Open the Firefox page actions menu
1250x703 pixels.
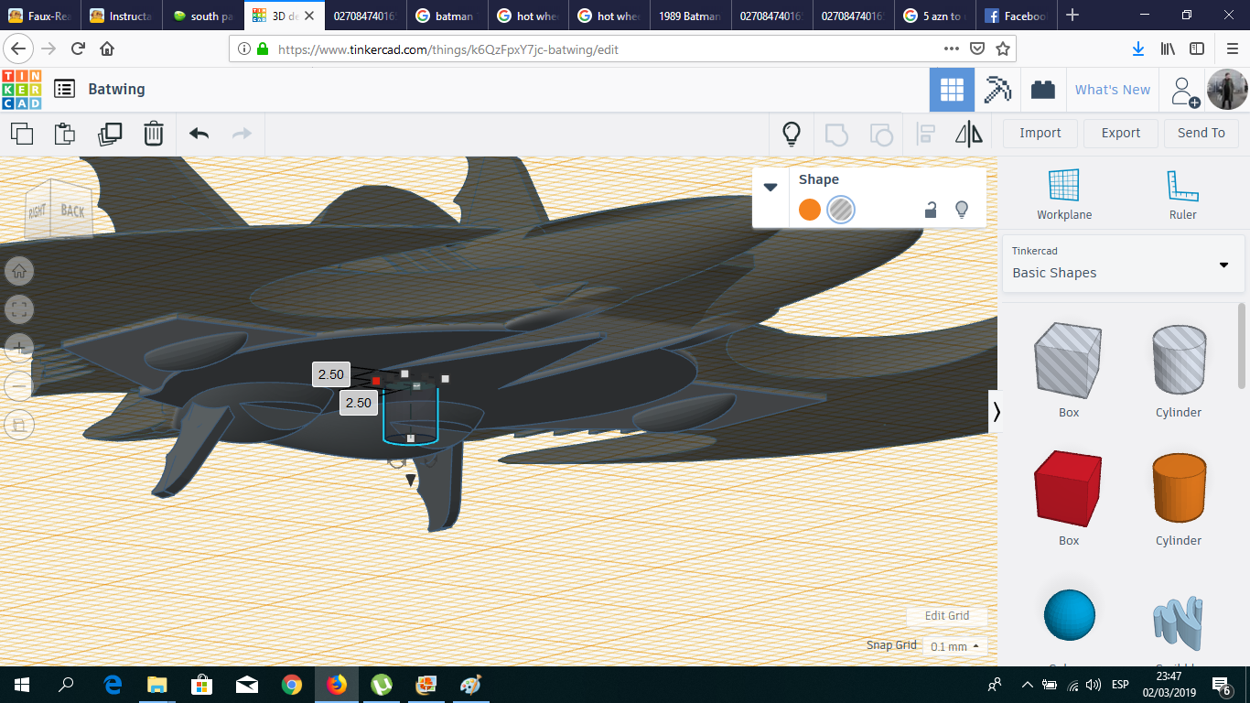pyautogui.click(x=952, y=49)
